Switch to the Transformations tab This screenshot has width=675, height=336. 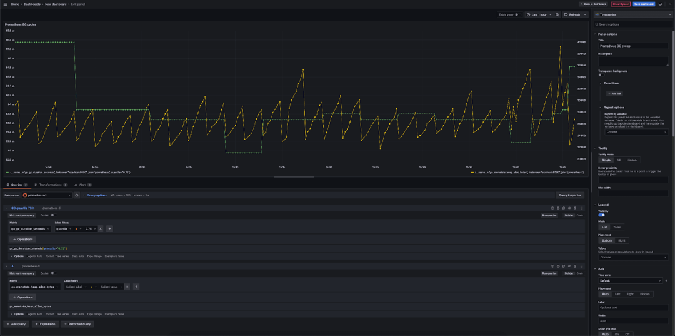[51, 185]
